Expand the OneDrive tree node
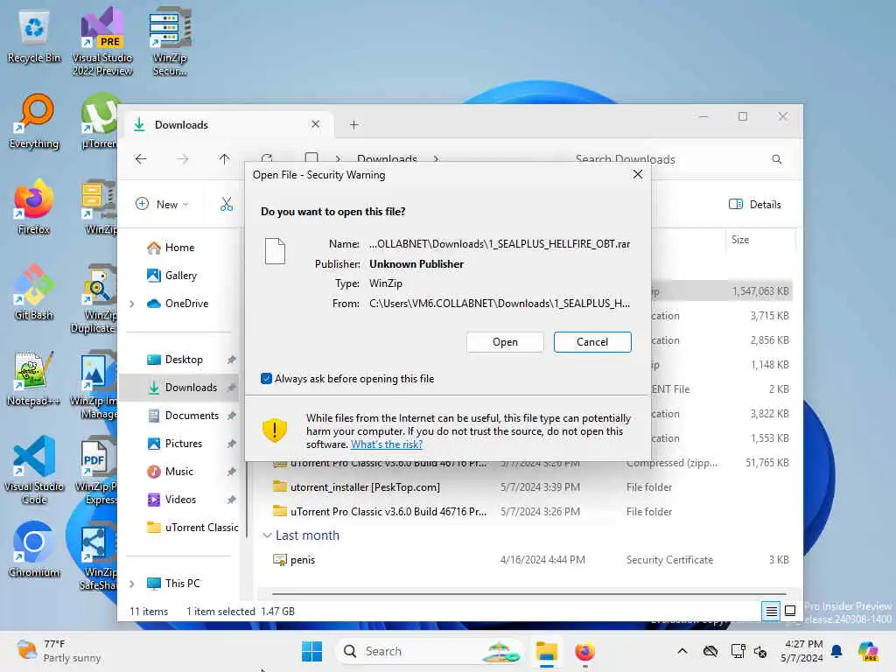Viewport: 896px width, 672px height. (x=132, y=304)
